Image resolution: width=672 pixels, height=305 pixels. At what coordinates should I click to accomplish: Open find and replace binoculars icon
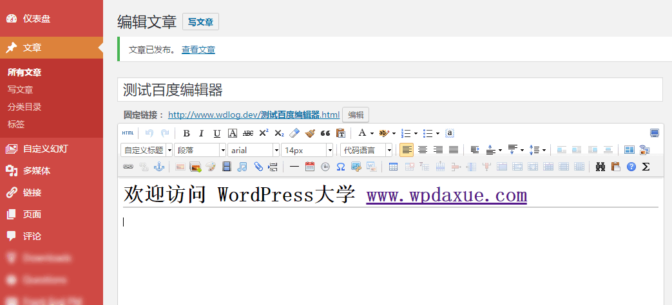pyautogui.click(x=600, y=167)
